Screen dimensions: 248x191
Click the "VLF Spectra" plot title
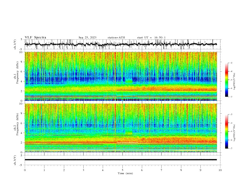tap(35, 37)
